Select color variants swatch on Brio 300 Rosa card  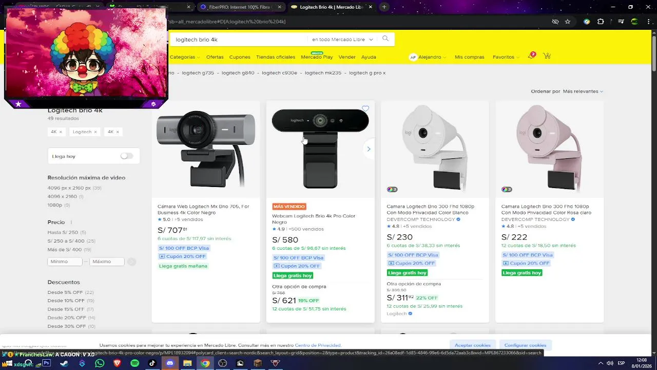point(507,189)
